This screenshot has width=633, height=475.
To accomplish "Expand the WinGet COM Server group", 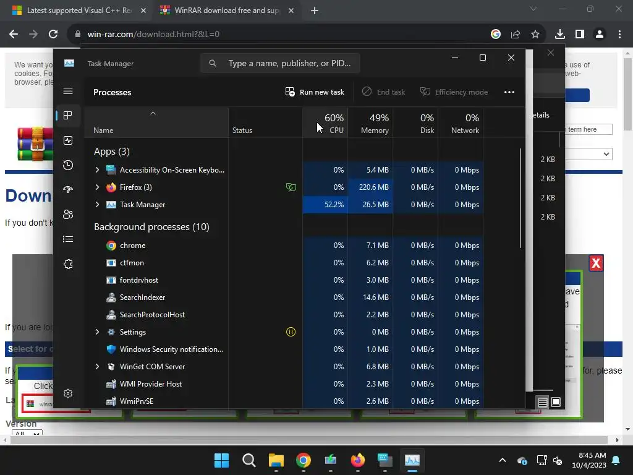I will (x=97, y=366).
